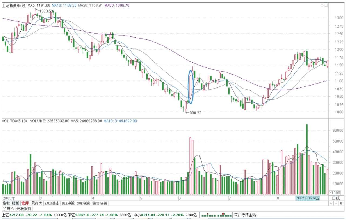Viewport: 346px width, 220px height.
Task: Switch to the 模板 template tab
Action: pyautogui.click(x=16, y=203)
